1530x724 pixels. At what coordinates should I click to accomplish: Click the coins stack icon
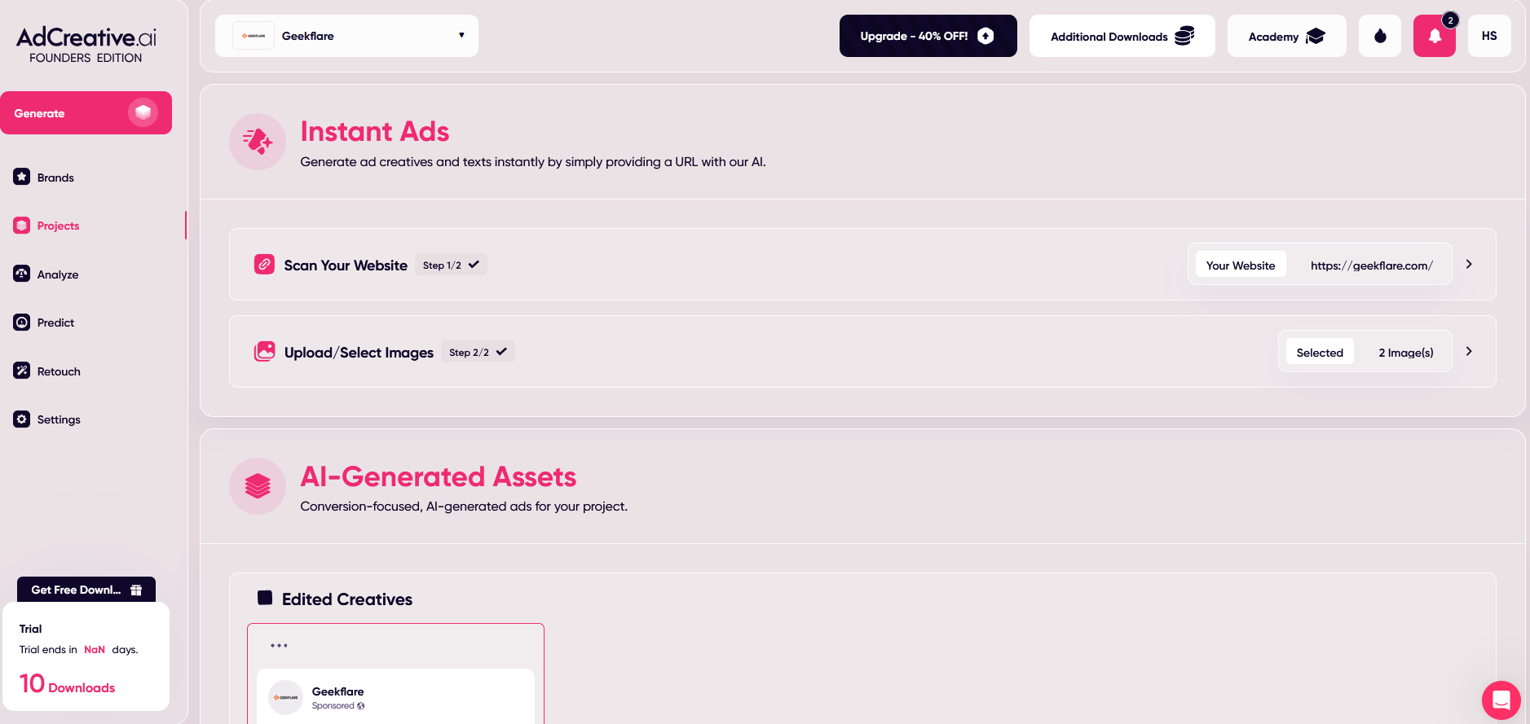[1184, 36]
